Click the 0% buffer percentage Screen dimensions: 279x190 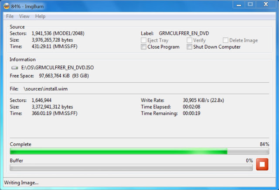click(249, 161)
